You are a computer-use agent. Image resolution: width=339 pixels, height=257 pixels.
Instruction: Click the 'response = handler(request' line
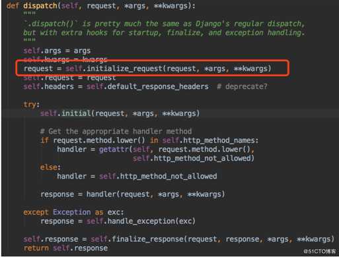(x=133, y=194)
